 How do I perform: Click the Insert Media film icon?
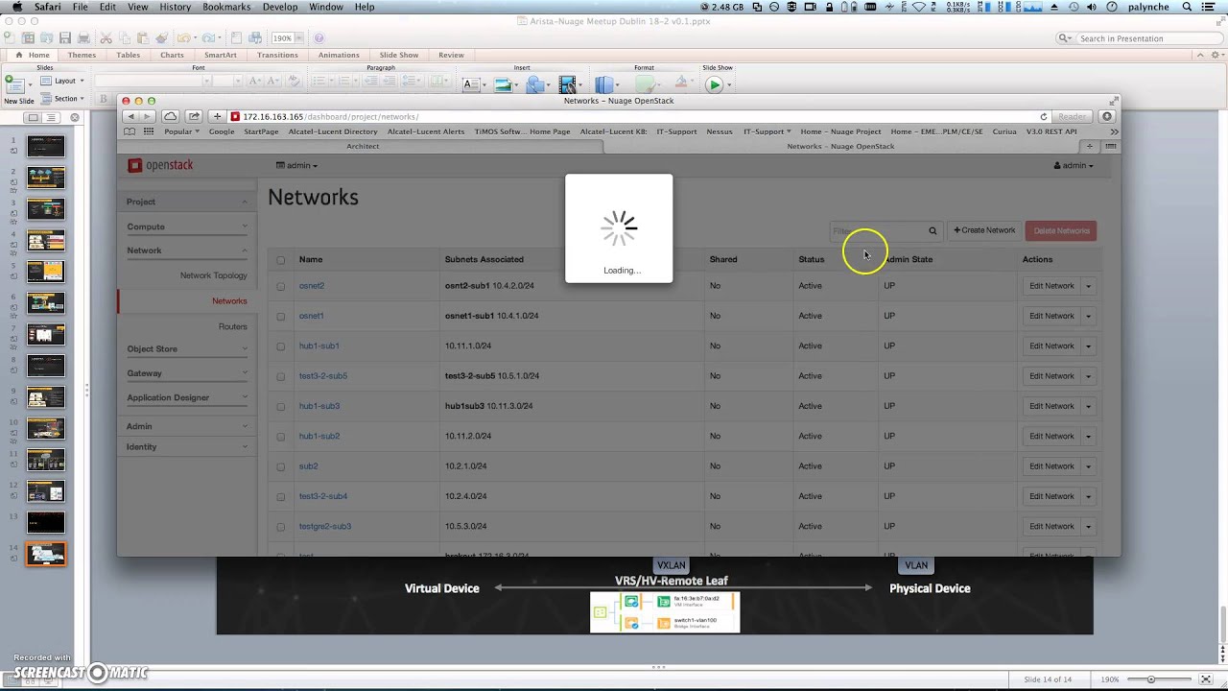coord(568,84)
